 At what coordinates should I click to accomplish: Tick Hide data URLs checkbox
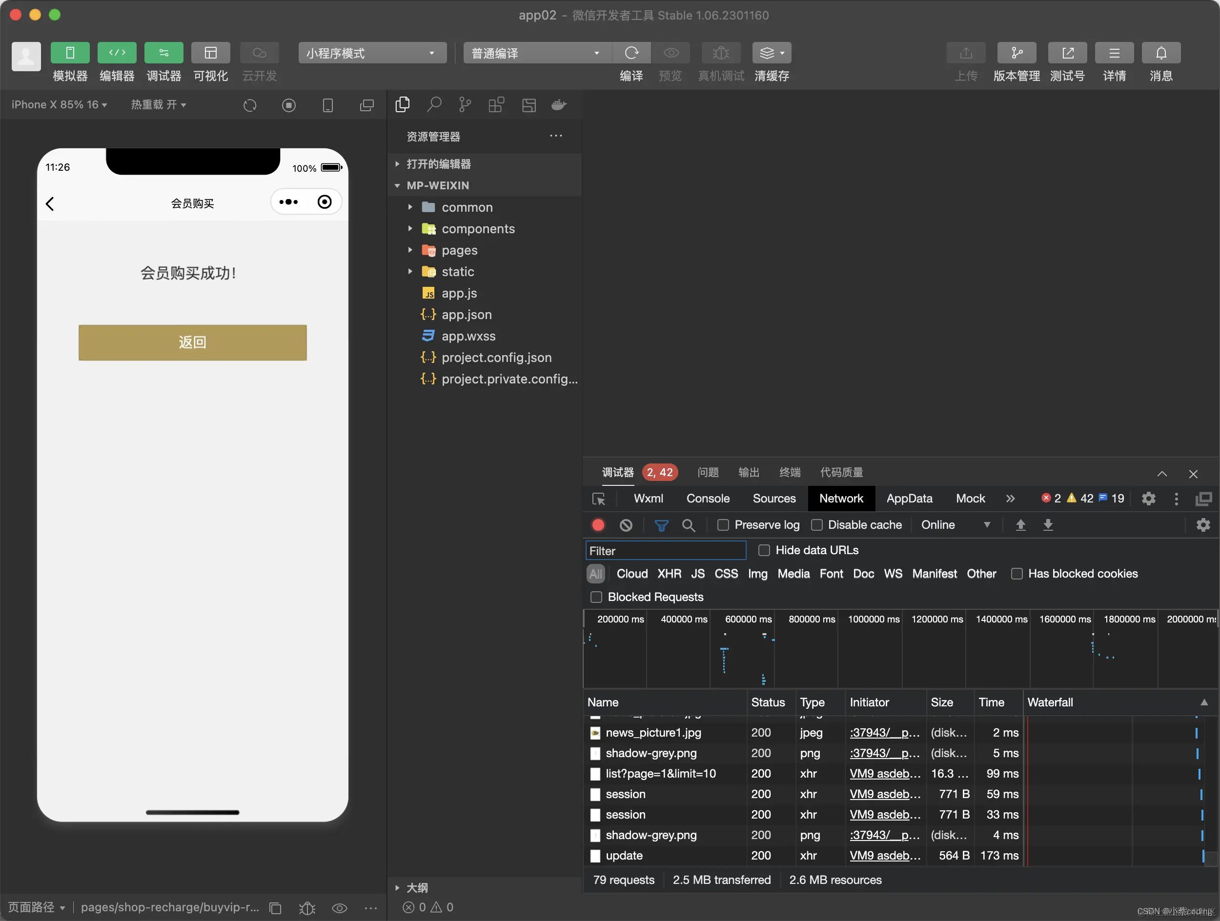tap(764, 550)
